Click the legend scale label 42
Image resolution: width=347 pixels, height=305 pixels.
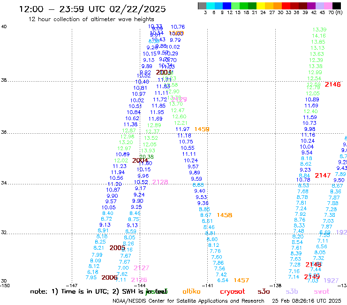click(314, 12)
